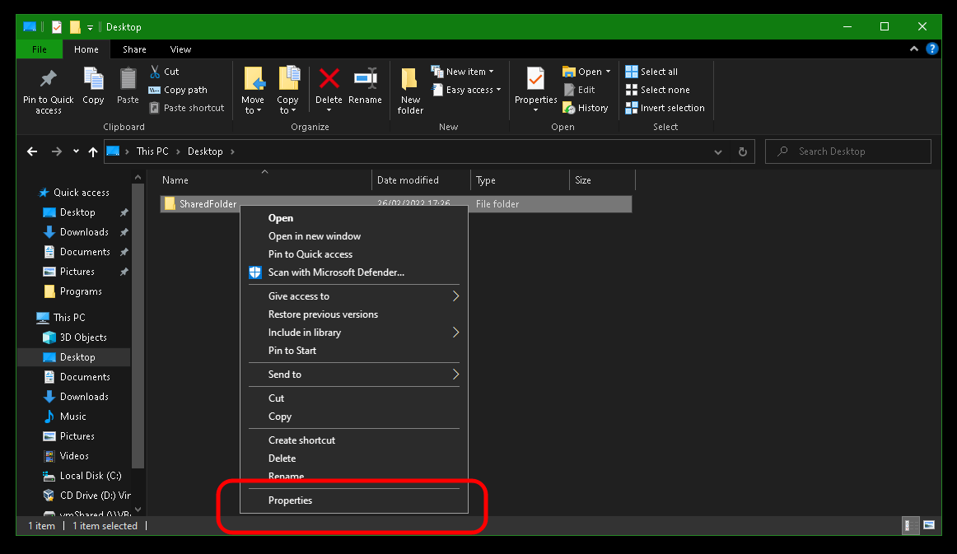
Task: Switch to details view in status bar
Action: click(x=911, y=525)
